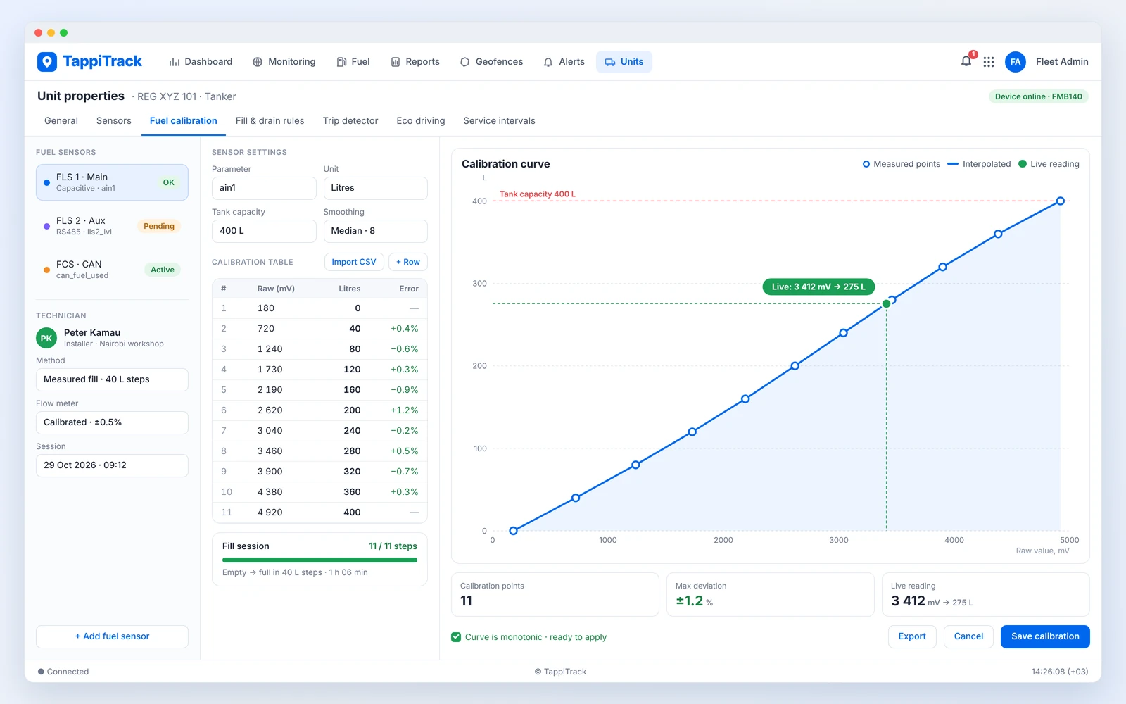Click the Units truck icon
The image size is (1126, 704).
[610, 62]
